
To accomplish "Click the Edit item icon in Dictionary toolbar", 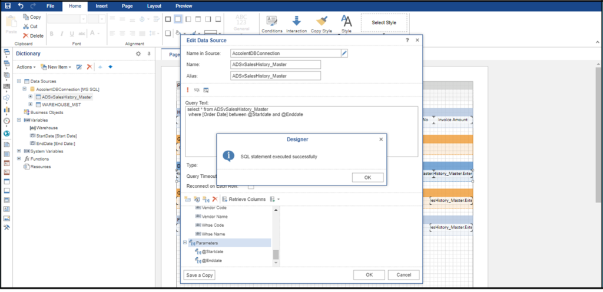I will pos(79,67).
